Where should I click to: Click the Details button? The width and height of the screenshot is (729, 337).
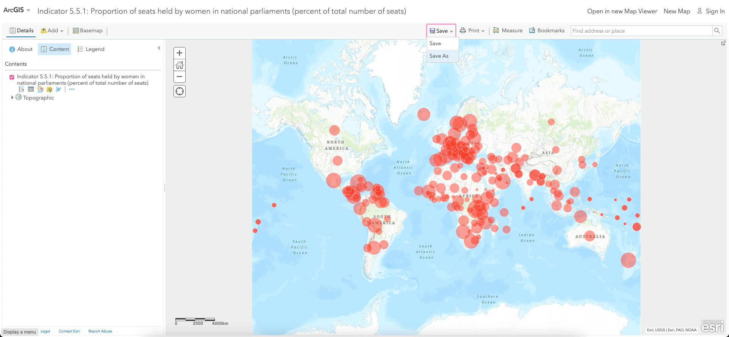(x=22, y=30)
